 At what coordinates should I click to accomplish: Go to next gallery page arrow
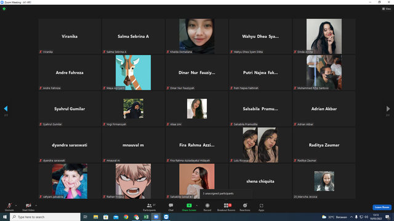(388, 109)
